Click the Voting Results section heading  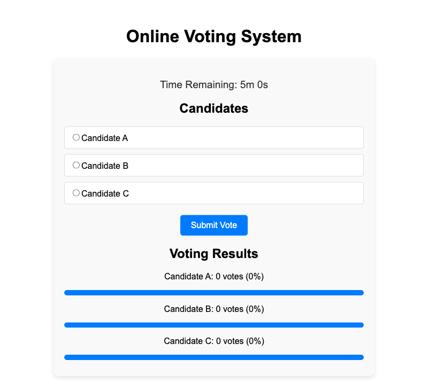[x=214, y=253]
